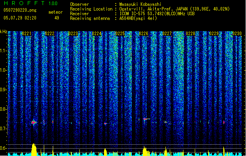Click the meteor echo near 0227
Image resolution: width=246 pixels, height=156 pixels.
[x=166, y=122]
